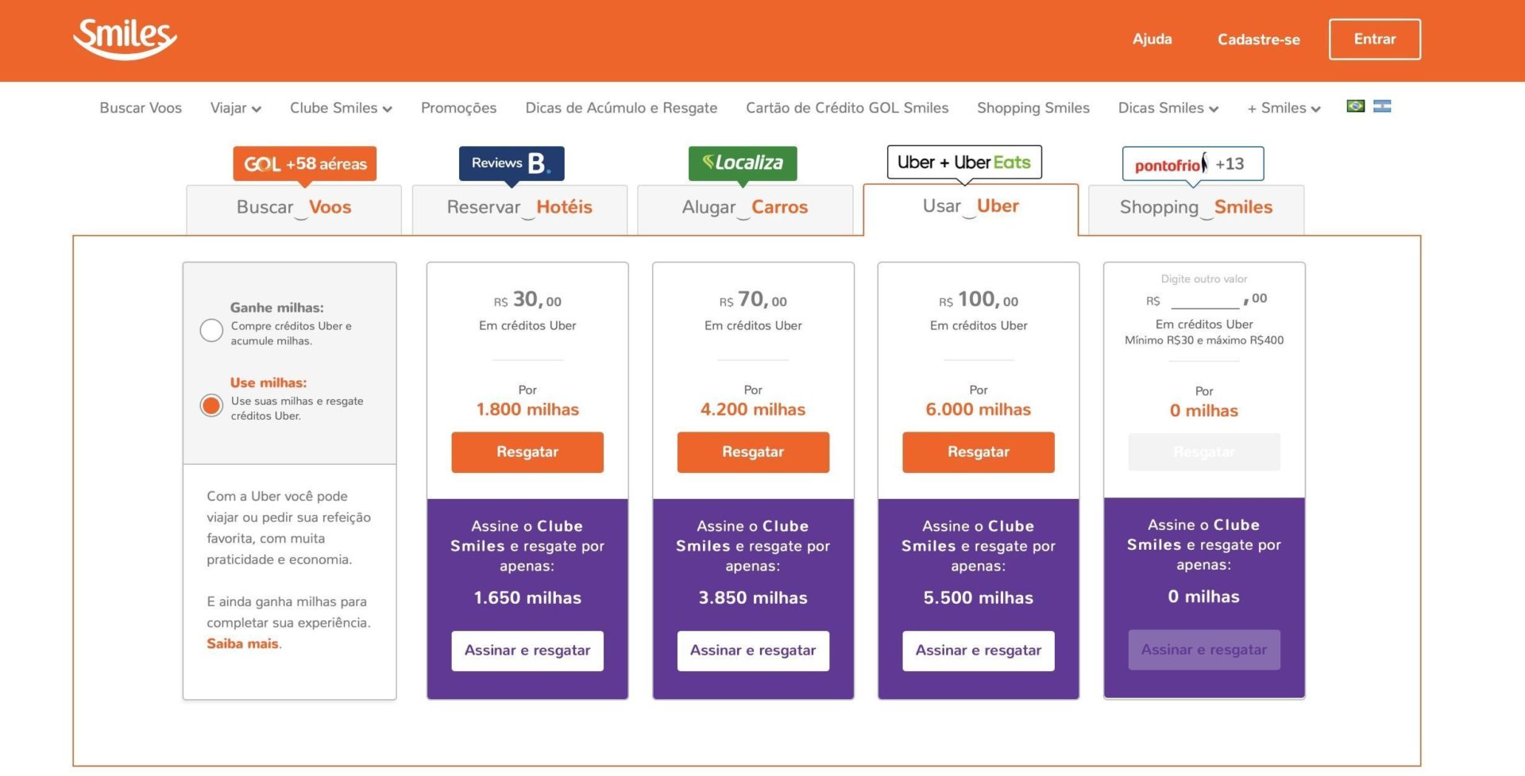Switch to the Usar Uber tab
Image resolution: width=1525 pixels, height=776 pixels.
click(971, 209)
